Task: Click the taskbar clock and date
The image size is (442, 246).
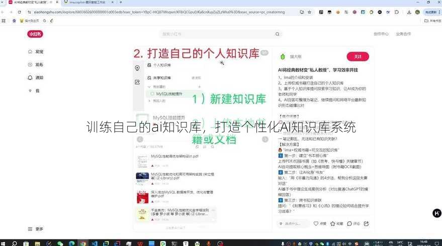Action: coord(424,243)
